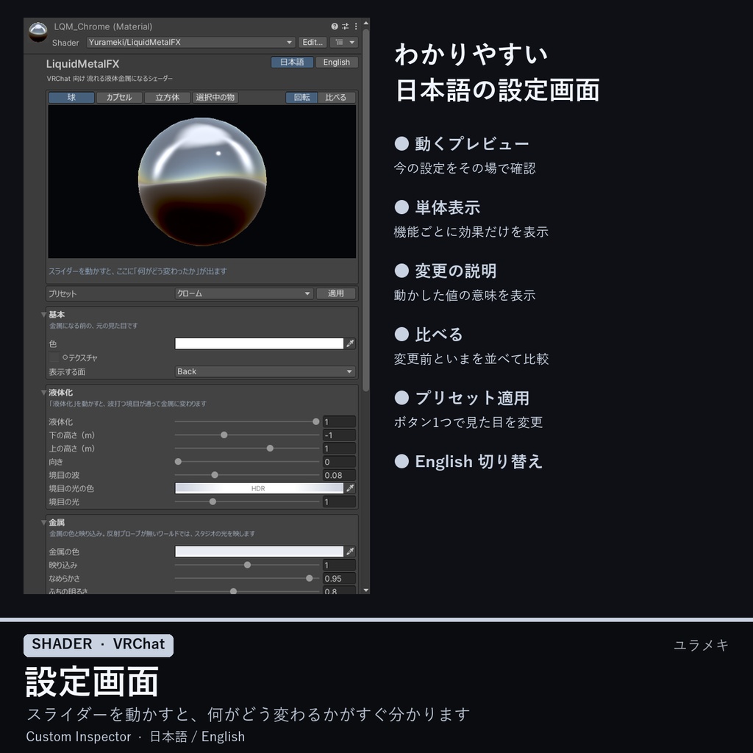
Task: Click the LiquidMetalFX heading text
Action: click(x=82, y=64)
